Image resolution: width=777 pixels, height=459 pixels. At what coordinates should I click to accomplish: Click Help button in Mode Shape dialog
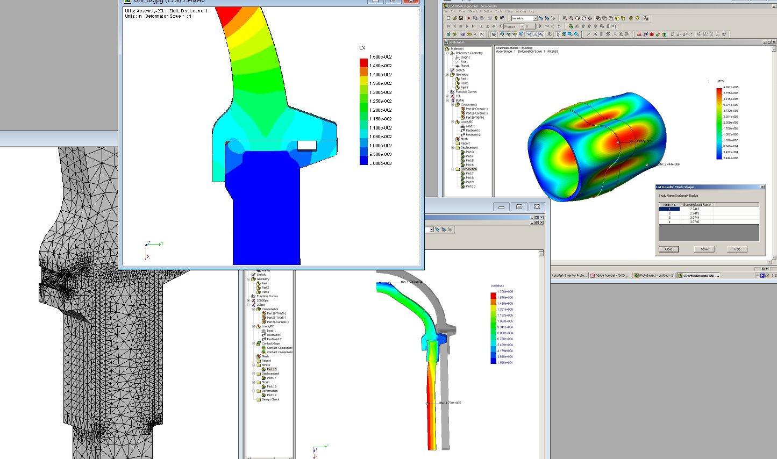coord(737,249)
